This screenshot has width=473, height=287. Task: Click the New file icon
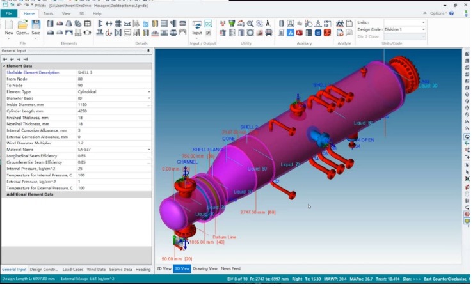9,26
